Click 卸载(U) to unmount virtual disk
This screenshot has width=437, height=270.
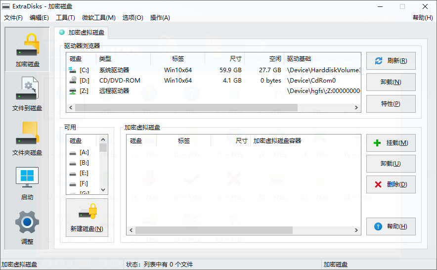(x=391, y=164)
